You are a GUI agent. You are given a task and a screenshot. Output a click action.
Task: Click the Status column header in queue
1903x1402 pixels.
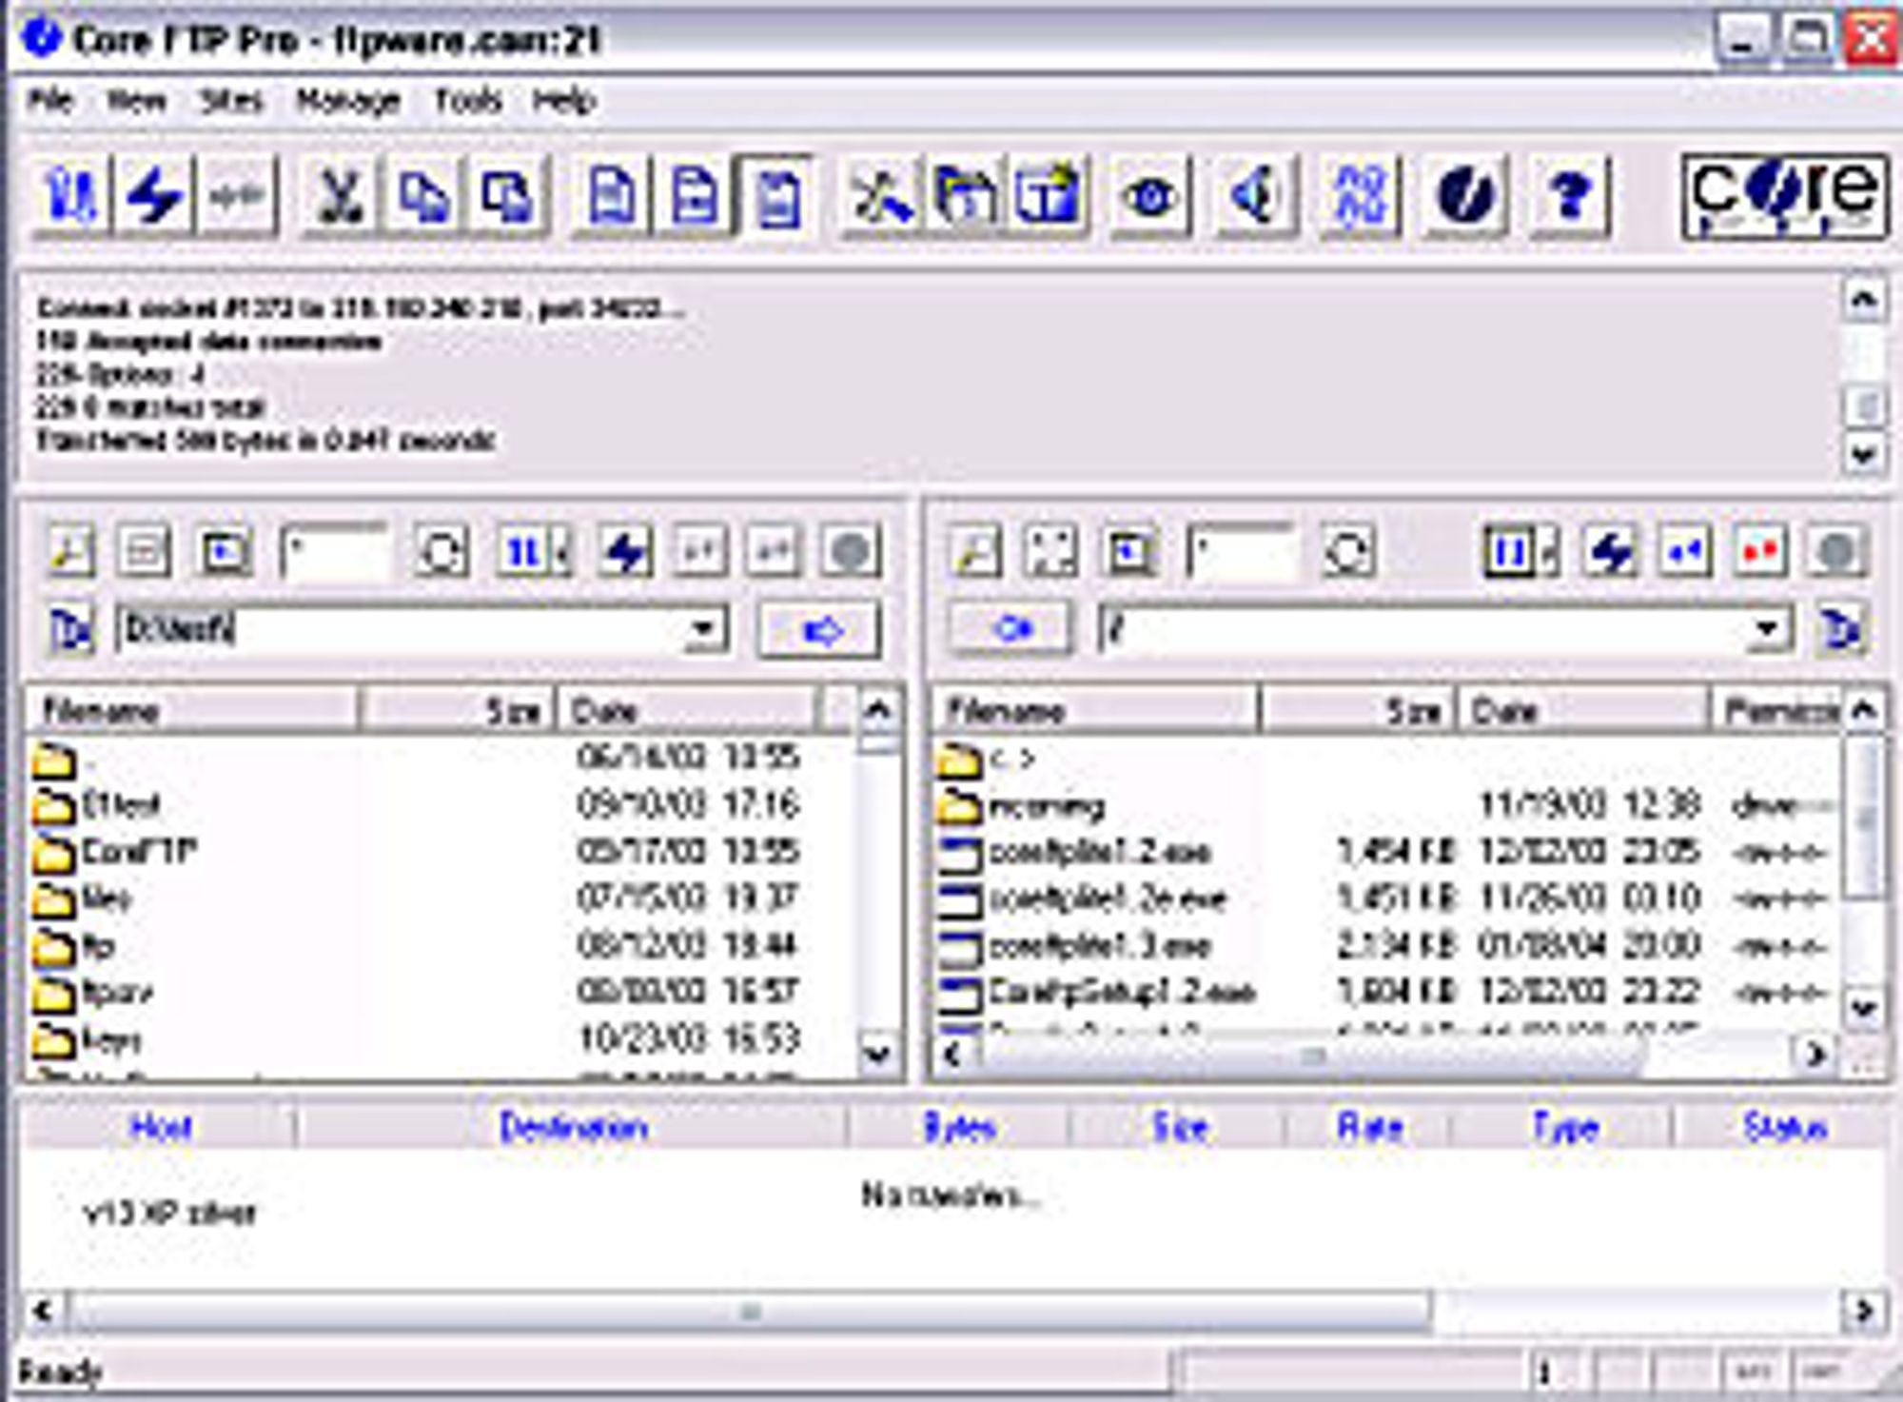click(x=1784, y=1128)
